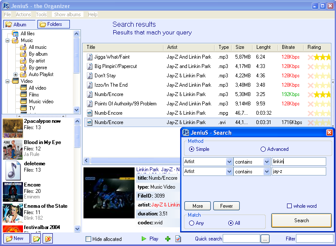The width and height of the screenshot is (336, 246).
Task: Click music file icon of Jigga What/Faint
Action: [89, 57]
